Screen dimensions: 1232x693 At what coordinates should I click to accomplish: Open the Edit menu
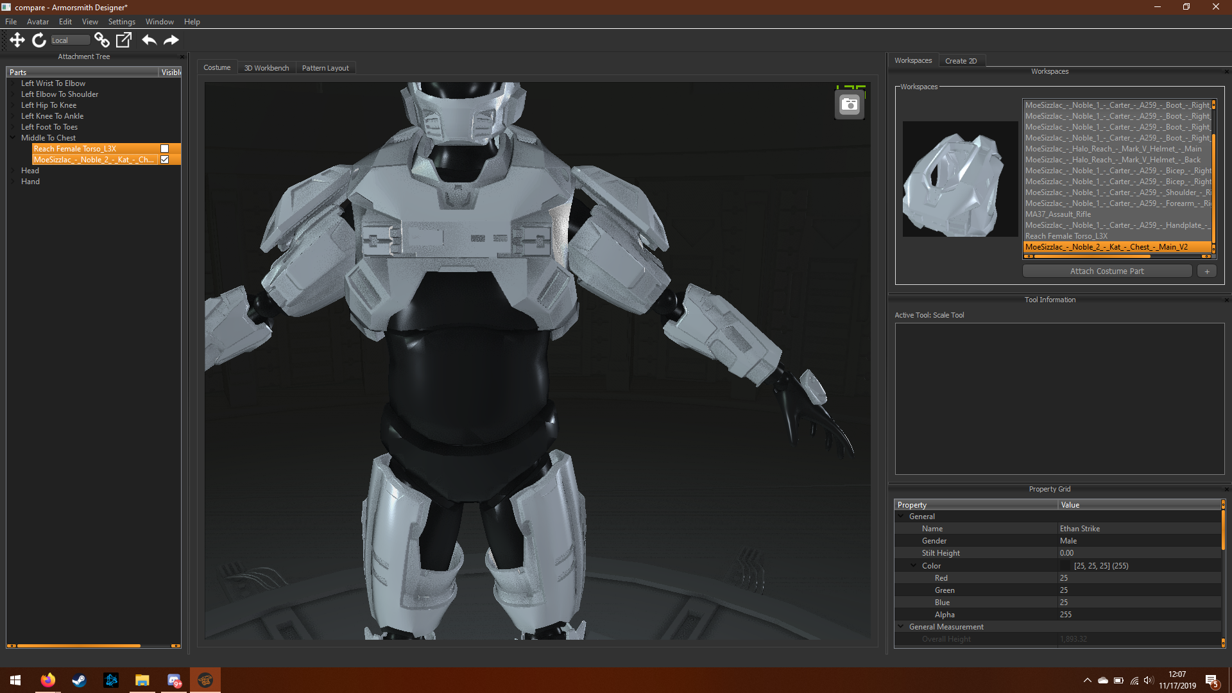[x=65, y=22]
